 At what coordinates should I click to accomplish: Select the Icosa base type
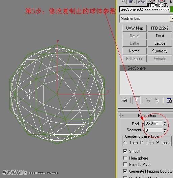pos(158,143)
